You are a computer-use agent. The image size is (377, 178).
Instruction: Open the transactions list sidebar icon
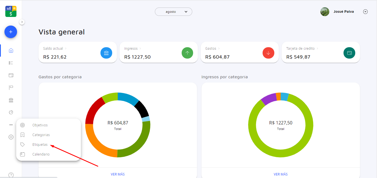pos(11,63)
